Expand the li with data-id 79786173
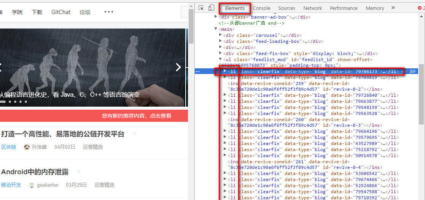This screenshot has width=425, height=200. [225, 71]
